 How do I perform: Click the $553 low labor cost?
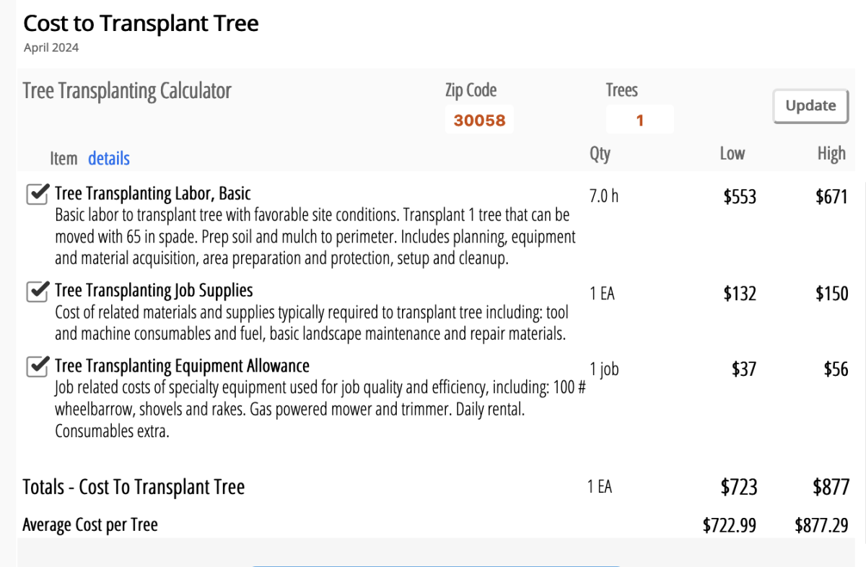tap(740, 197)
